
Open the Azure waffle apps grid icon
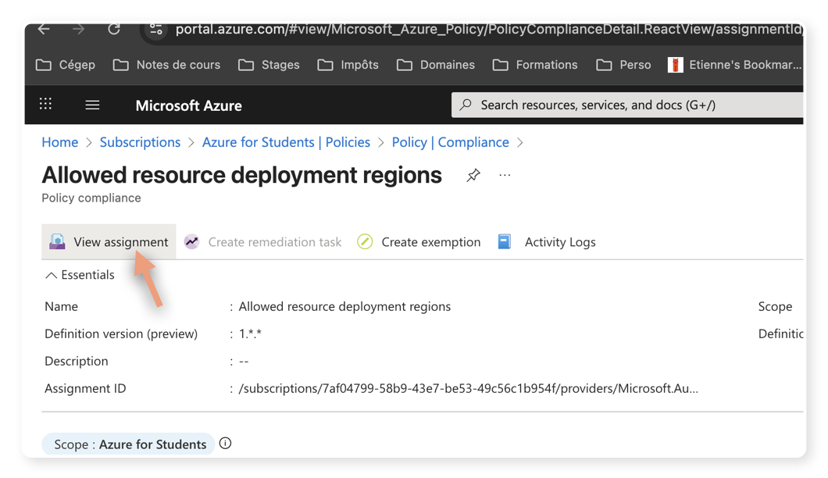pos(46,105)
